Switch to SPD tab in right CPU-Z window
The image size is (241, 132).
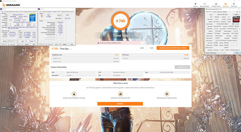59,12
